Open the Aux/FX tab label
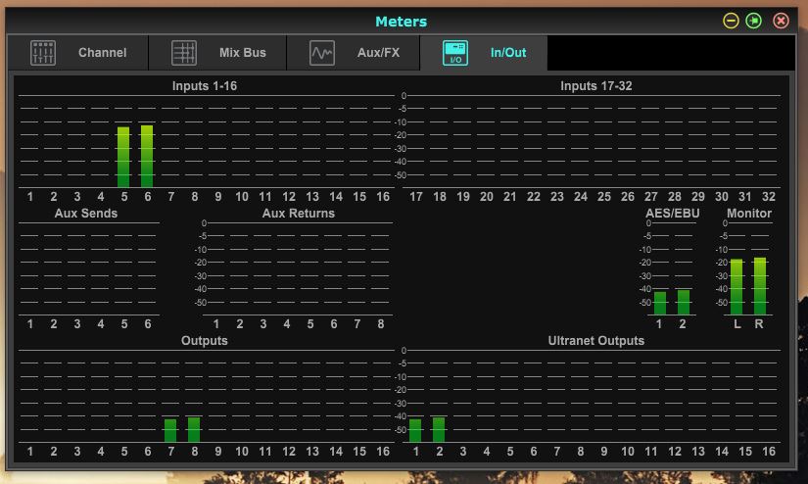This screenshot has height=484, width=808. coord(378,53)
